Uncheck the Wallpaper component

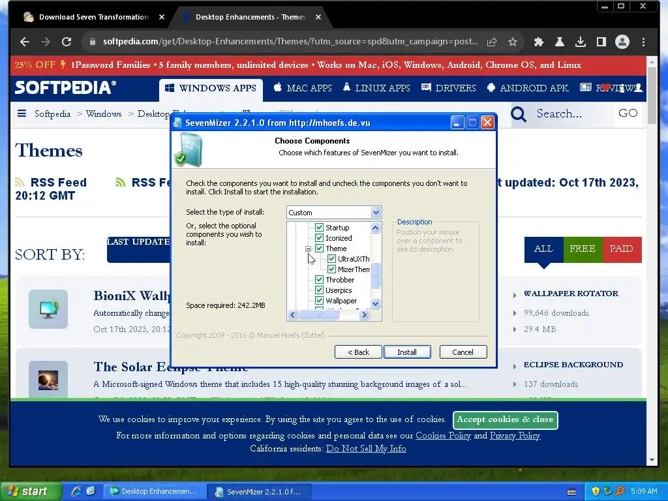319,300
